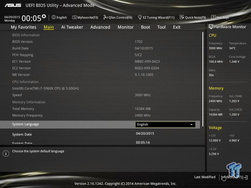Click the System Language dropdown arrow
This screenshot has width=251, height=188.
tap(191, 125)
